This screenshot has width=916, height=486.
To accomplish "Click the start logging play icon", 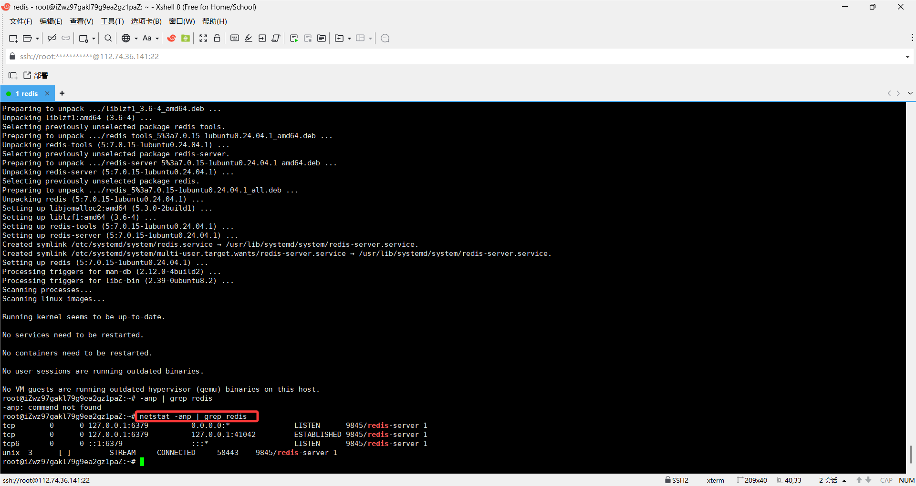I will coord(294,38).
